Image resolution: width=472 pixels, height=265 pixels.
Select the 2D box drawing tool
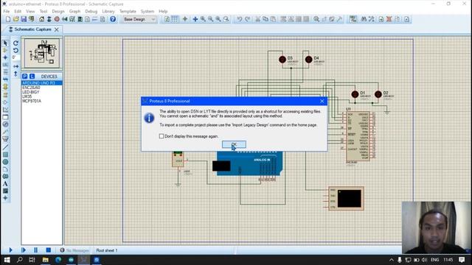point(5,155)
